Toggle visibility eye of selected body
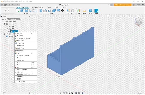The width and height of the screenshot is (145, 95). 9,31
